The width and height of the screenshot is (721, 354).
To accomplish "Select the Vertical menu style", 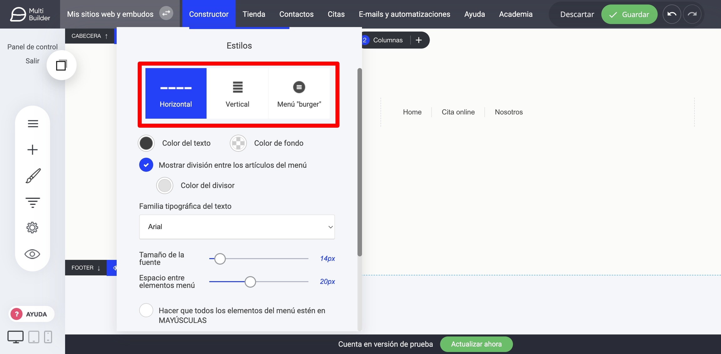I will pos(237,93).
